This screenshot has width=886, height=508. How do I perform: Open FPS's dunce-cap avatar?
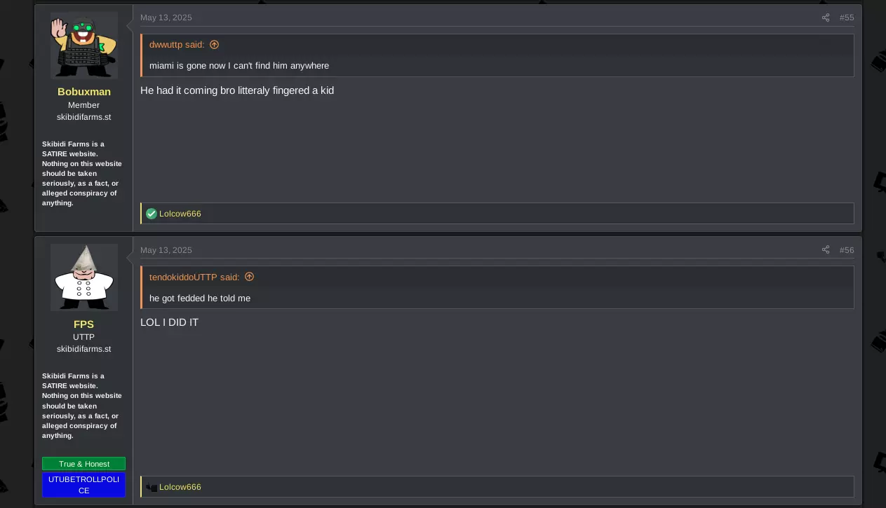click(84, 277)
